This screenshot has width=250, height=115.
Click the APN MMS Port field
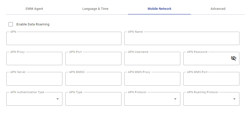(211, 79)
